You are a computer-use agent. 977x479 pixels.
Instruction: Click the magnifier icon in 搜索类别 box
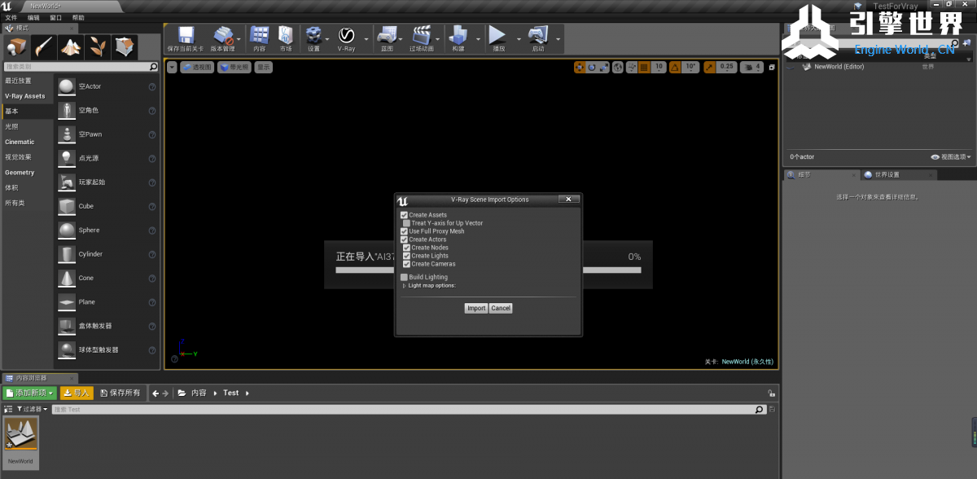point(153,67)
